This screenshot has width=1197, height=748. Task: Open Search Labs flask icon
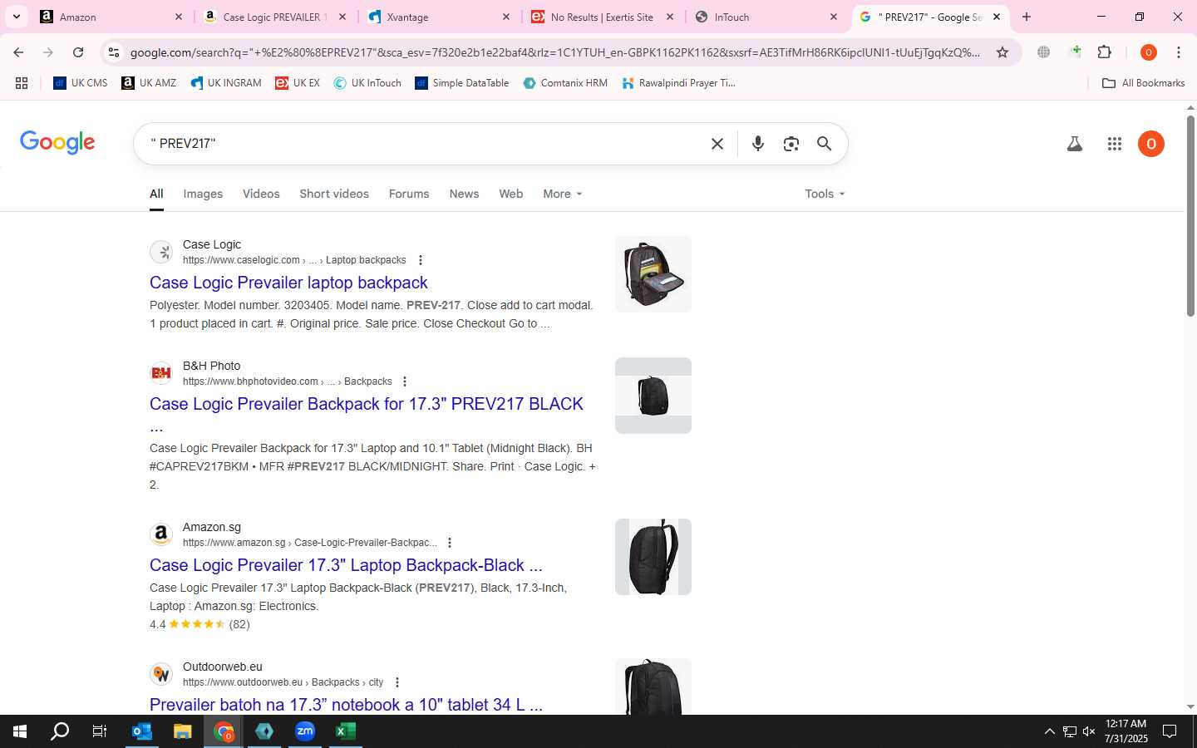tap(1075, 144)
